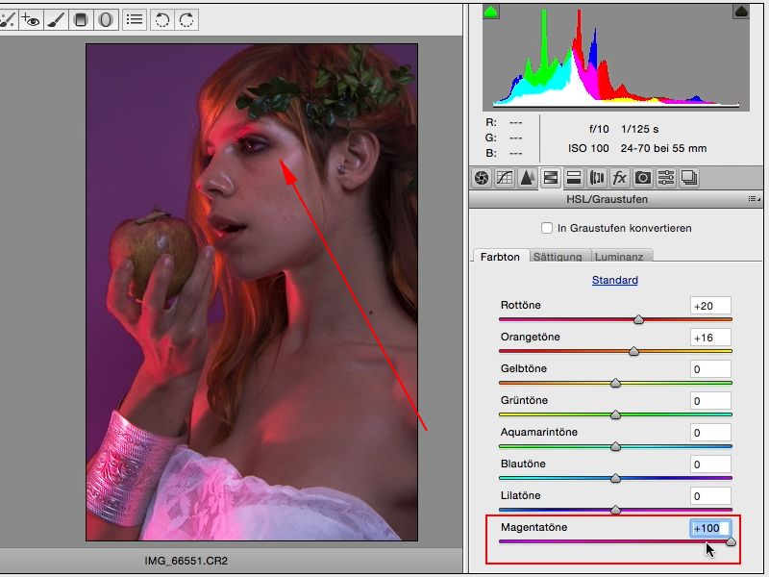Click the Lilatöne slider handle
Viewport: 769px width, 577px height.
tap(615, 511)
